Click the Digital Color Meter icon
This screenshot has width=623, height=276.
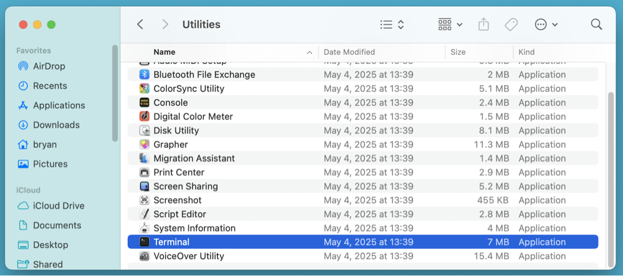tap(145, 116)
